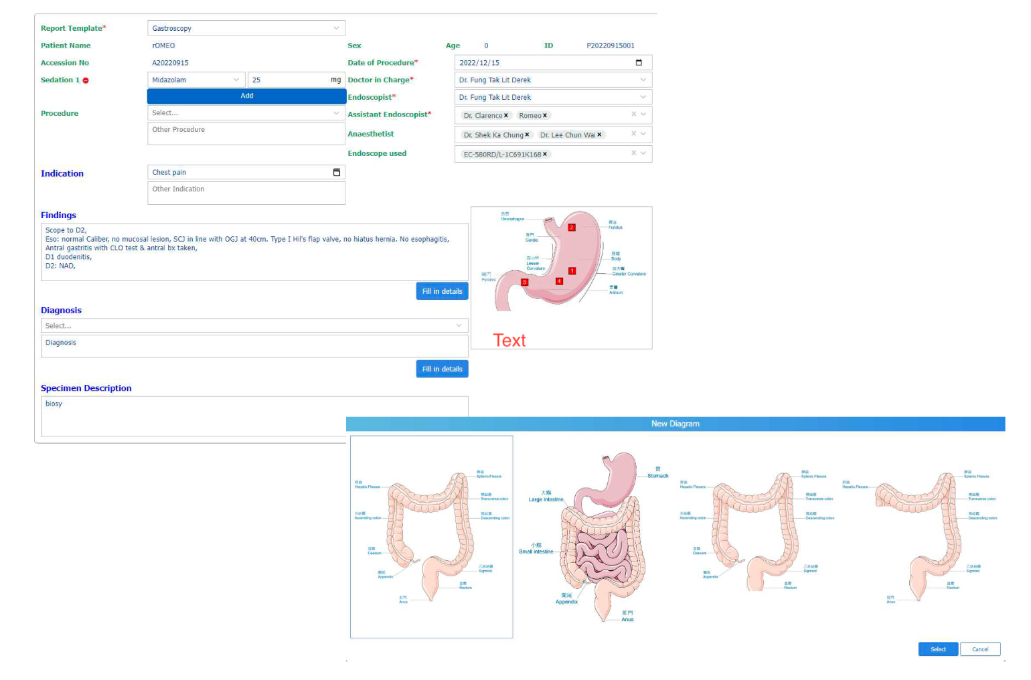1031x680 pixels.
Task: Click the Diagnosis text area
Action: click(x=254, y=347)
